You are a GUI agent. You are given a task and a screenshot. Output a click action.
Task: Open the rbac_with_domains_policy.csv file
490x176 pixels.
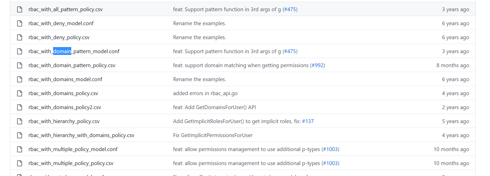click(63, 93)
